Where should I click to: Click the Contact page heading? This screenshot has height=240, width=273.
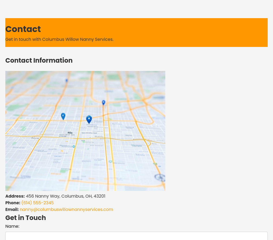(x=23, y=29)
